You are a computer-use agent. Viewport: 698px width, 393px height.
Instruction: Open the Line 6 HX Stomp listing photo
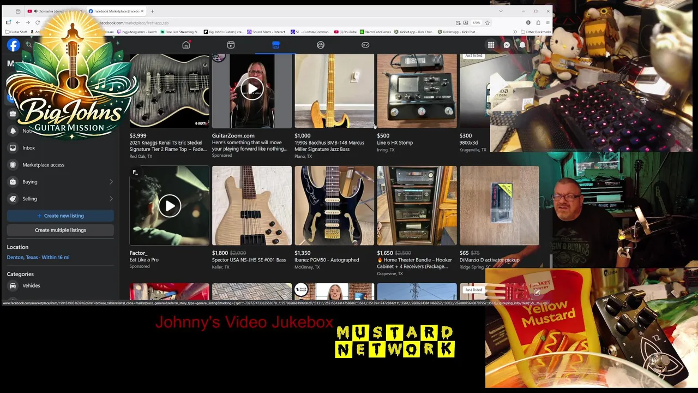tap(417, 91)
